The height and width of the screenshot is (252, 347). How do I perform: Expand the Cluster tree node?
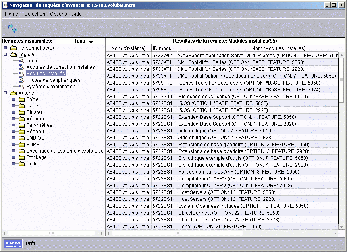tap(13, 112)
